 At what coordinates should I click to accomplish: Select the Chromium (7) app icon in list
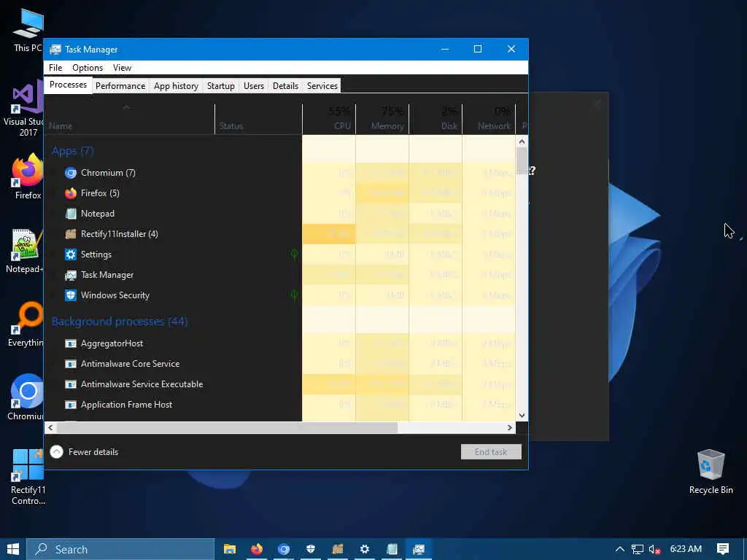tap(71, 173)
